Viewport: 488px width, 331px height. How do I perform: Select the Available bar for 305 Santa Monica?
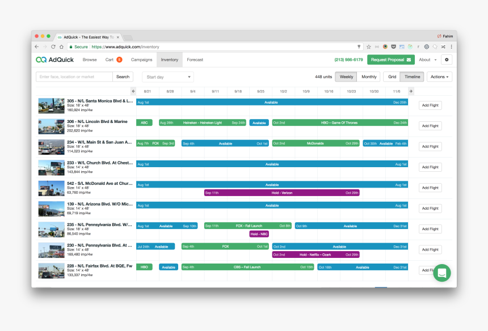tap(272, 102)
